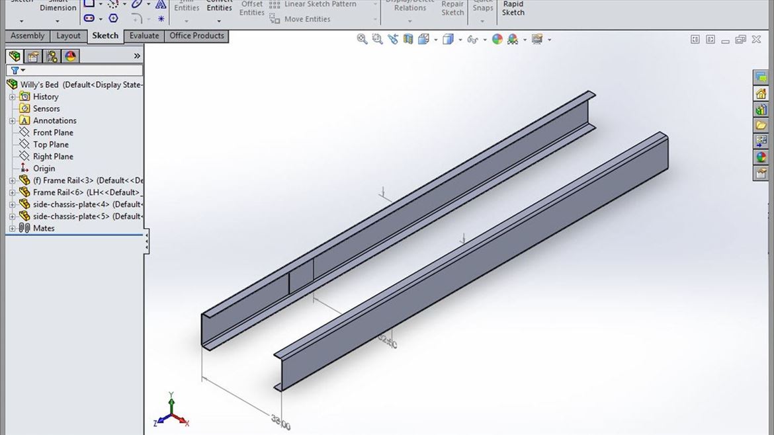
Task: Select the Polygon sketch tool
Action: pos(114,19)
